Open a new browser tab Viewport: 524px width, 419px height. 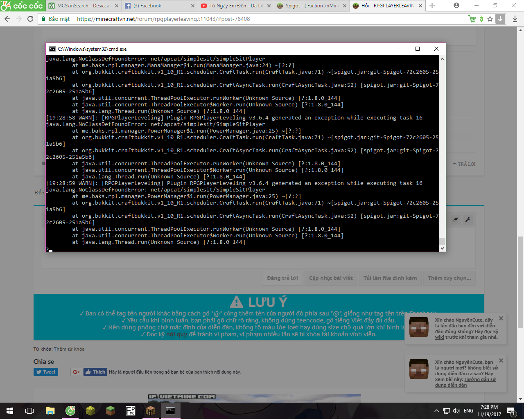(432, 6)
